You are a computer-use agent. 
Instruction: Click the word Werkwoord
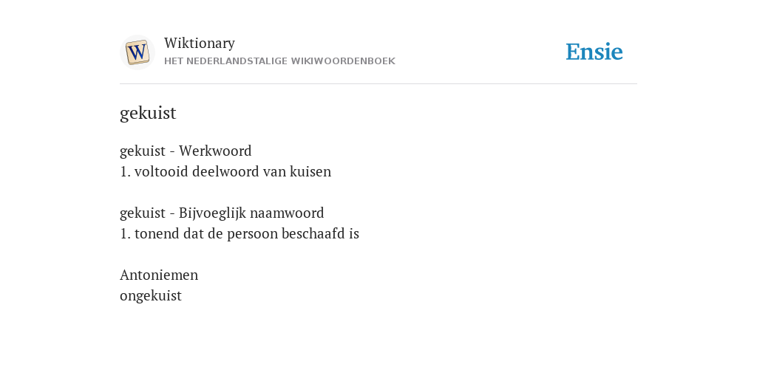(215, 151)
